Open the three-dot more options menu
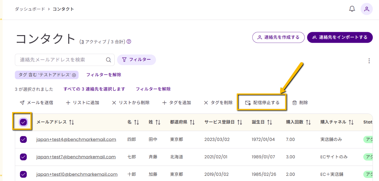The height and width of the screenshot is (181, 379). [x=369, y=61]
